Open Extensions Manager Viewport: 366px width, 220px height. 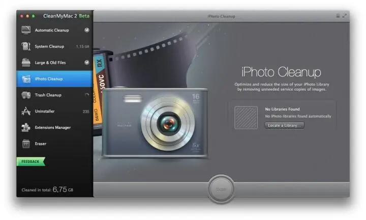[54, 127]
